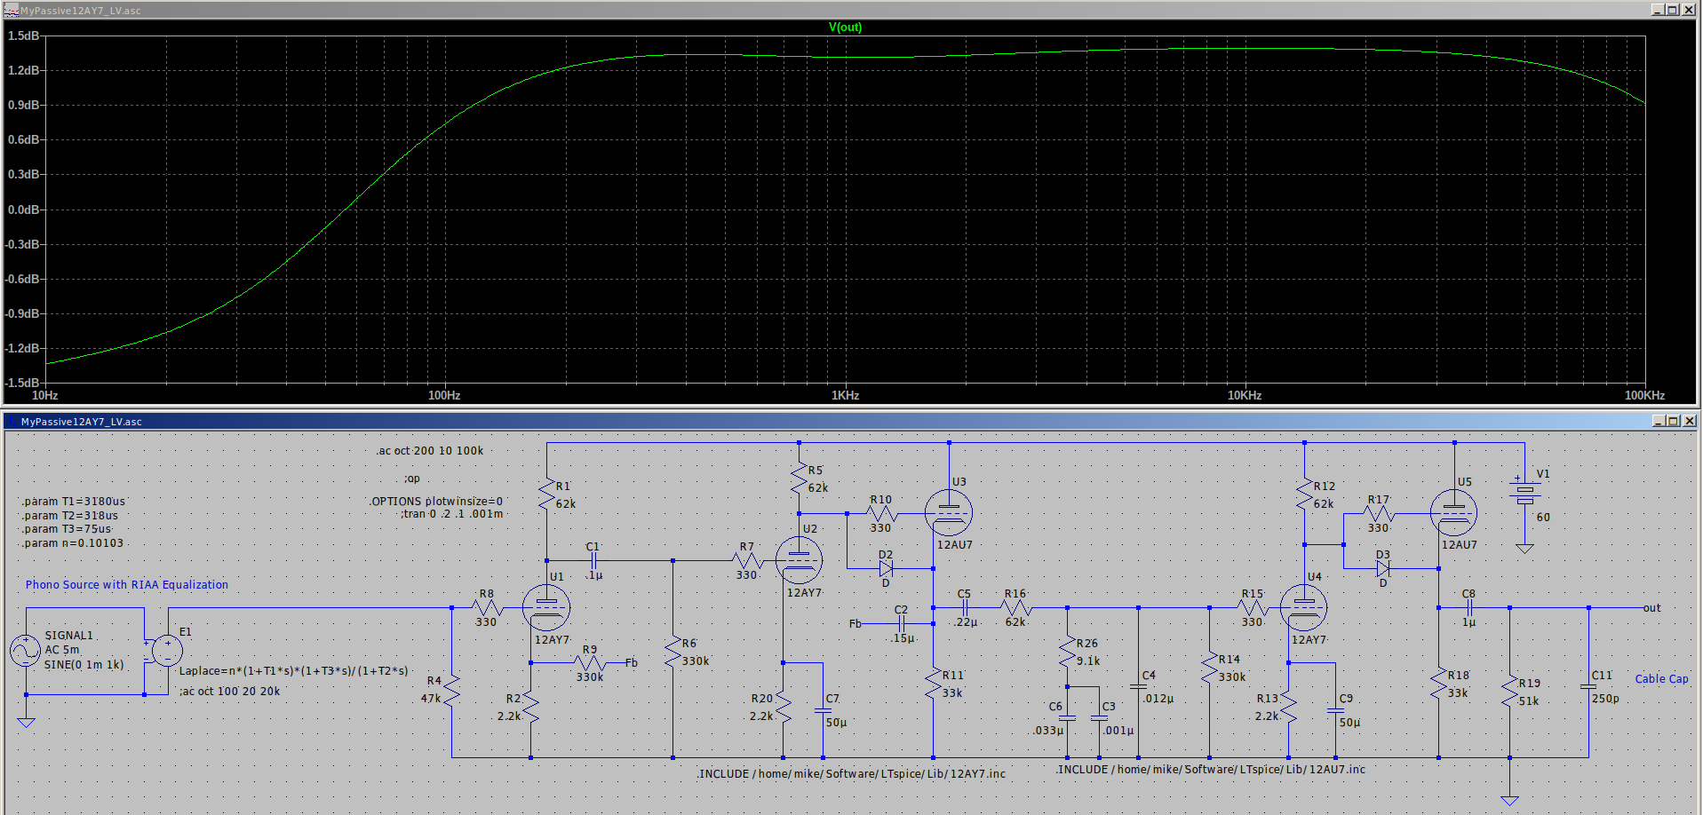Image resolution: width=1703 pixels, height=815 pixels.
Task: Select resistor R18 33k symbol
Action: 1438,684
